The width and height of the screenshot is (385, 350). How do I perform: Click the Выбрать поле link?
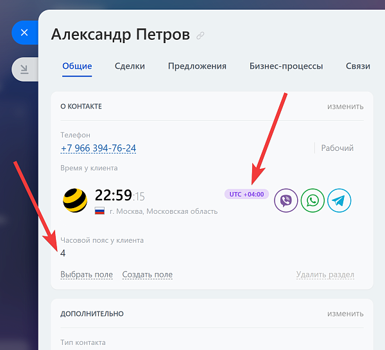(87, 274)
